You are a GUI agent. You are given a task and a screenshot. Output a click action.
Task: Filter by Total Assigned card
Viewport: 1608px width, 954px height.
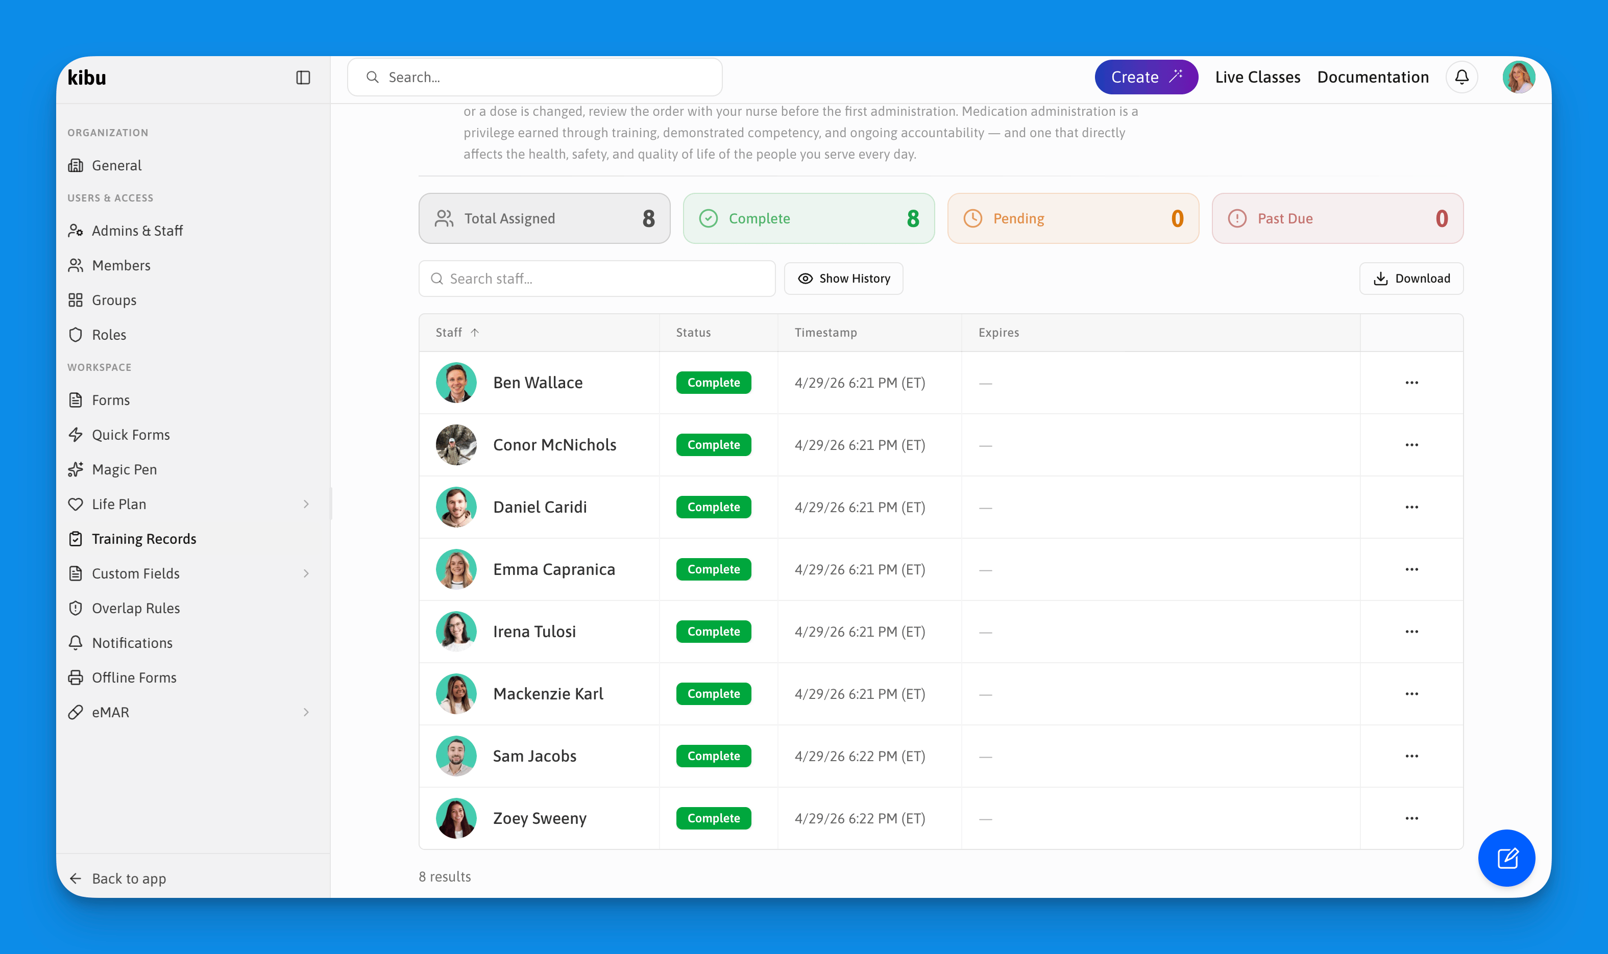coord(544,218)
